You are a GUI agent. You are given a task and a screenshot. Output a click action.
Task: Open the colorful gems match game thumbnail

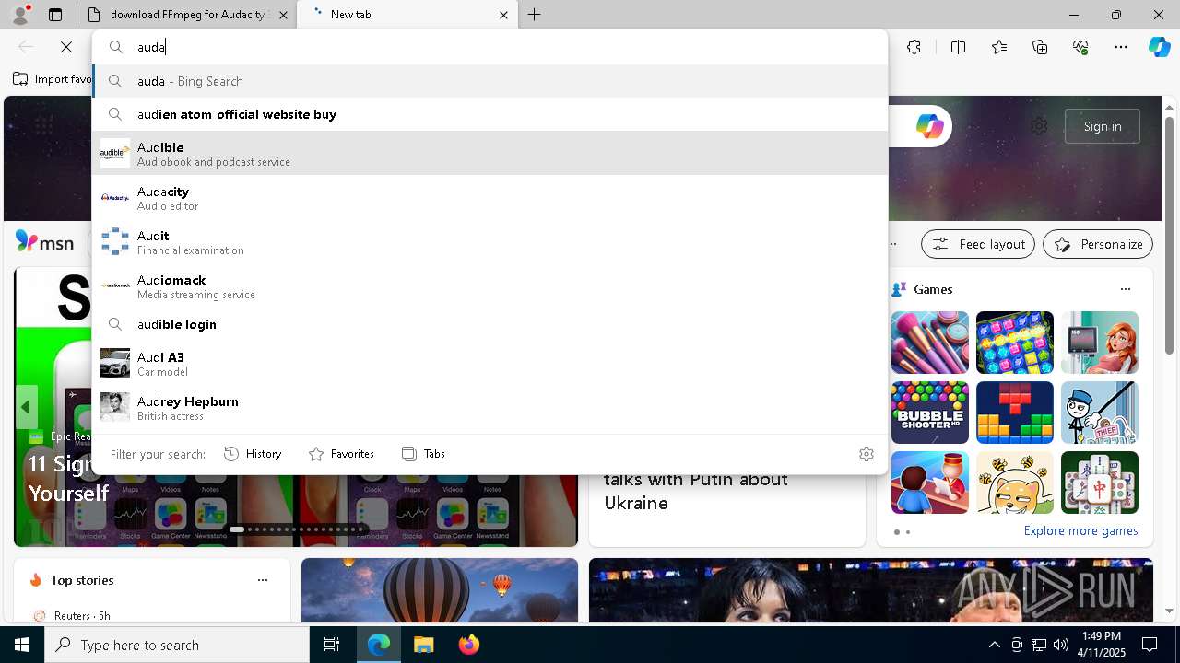[1015, 343]
